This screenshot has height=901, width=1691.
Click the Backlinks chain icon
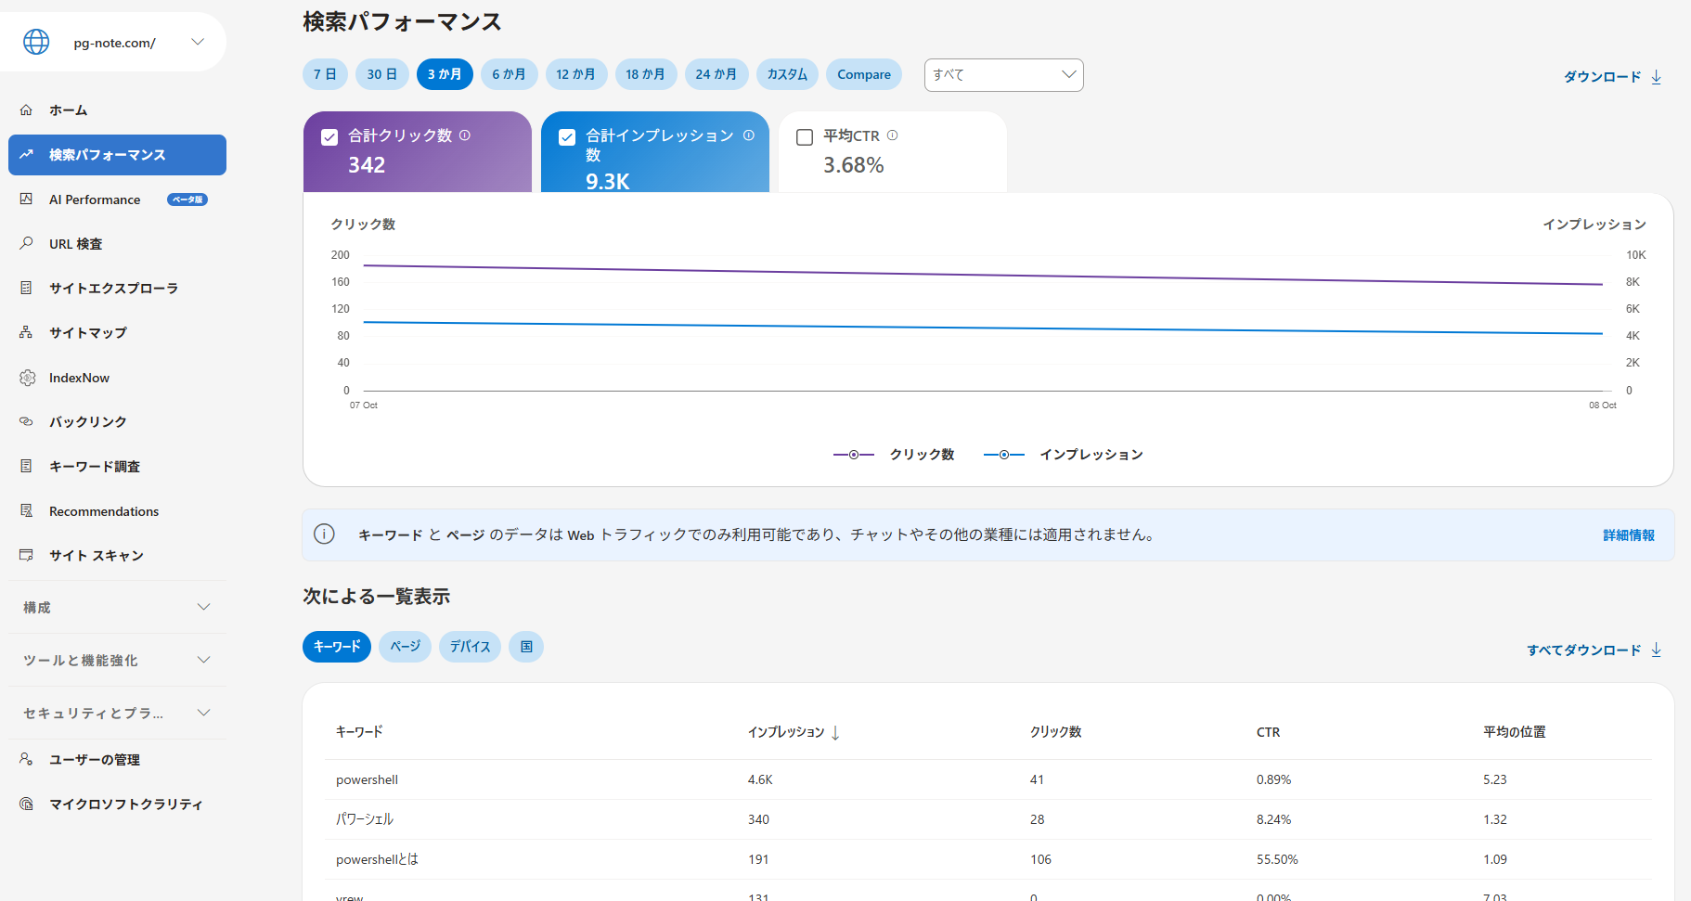coord(26,421)
